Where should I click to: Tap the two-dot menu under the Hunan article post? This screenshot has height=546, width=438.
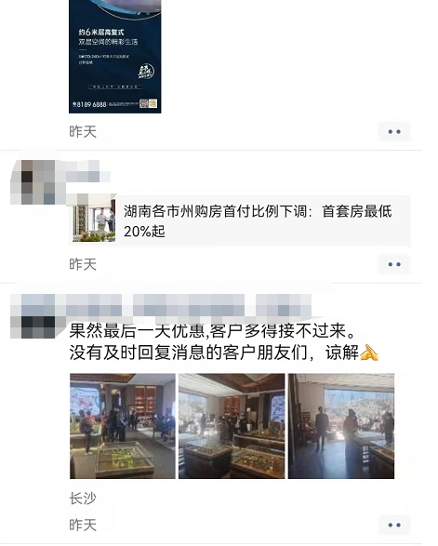coord(394,264)
